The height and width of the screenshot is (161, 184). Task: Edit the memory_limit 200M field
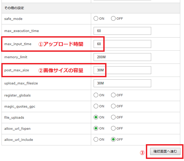(122, 57)
